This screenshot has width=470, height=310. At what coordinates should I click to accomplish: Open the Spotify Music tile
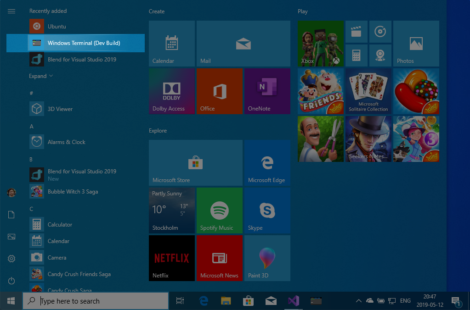click(219, 210)
